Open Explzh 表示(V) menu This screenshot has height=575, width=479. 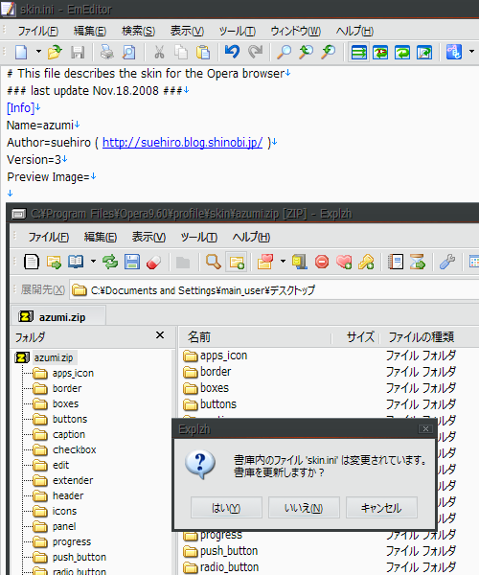[148, 238]
